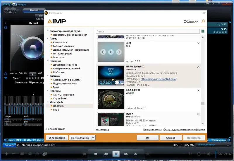Viewport: 234px width, 161px height.
Task: Toggle the skin grid view icon
Action: 202,31
